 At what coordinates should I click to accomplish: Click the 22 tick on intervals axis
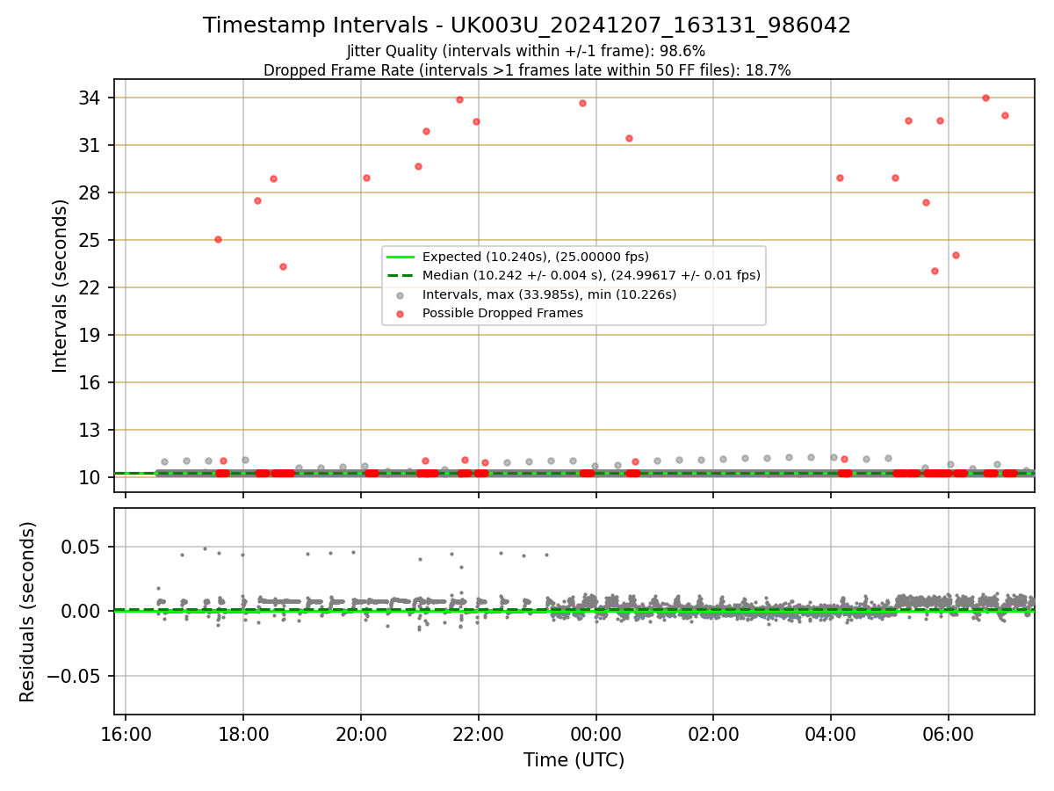tap(91, 287)
